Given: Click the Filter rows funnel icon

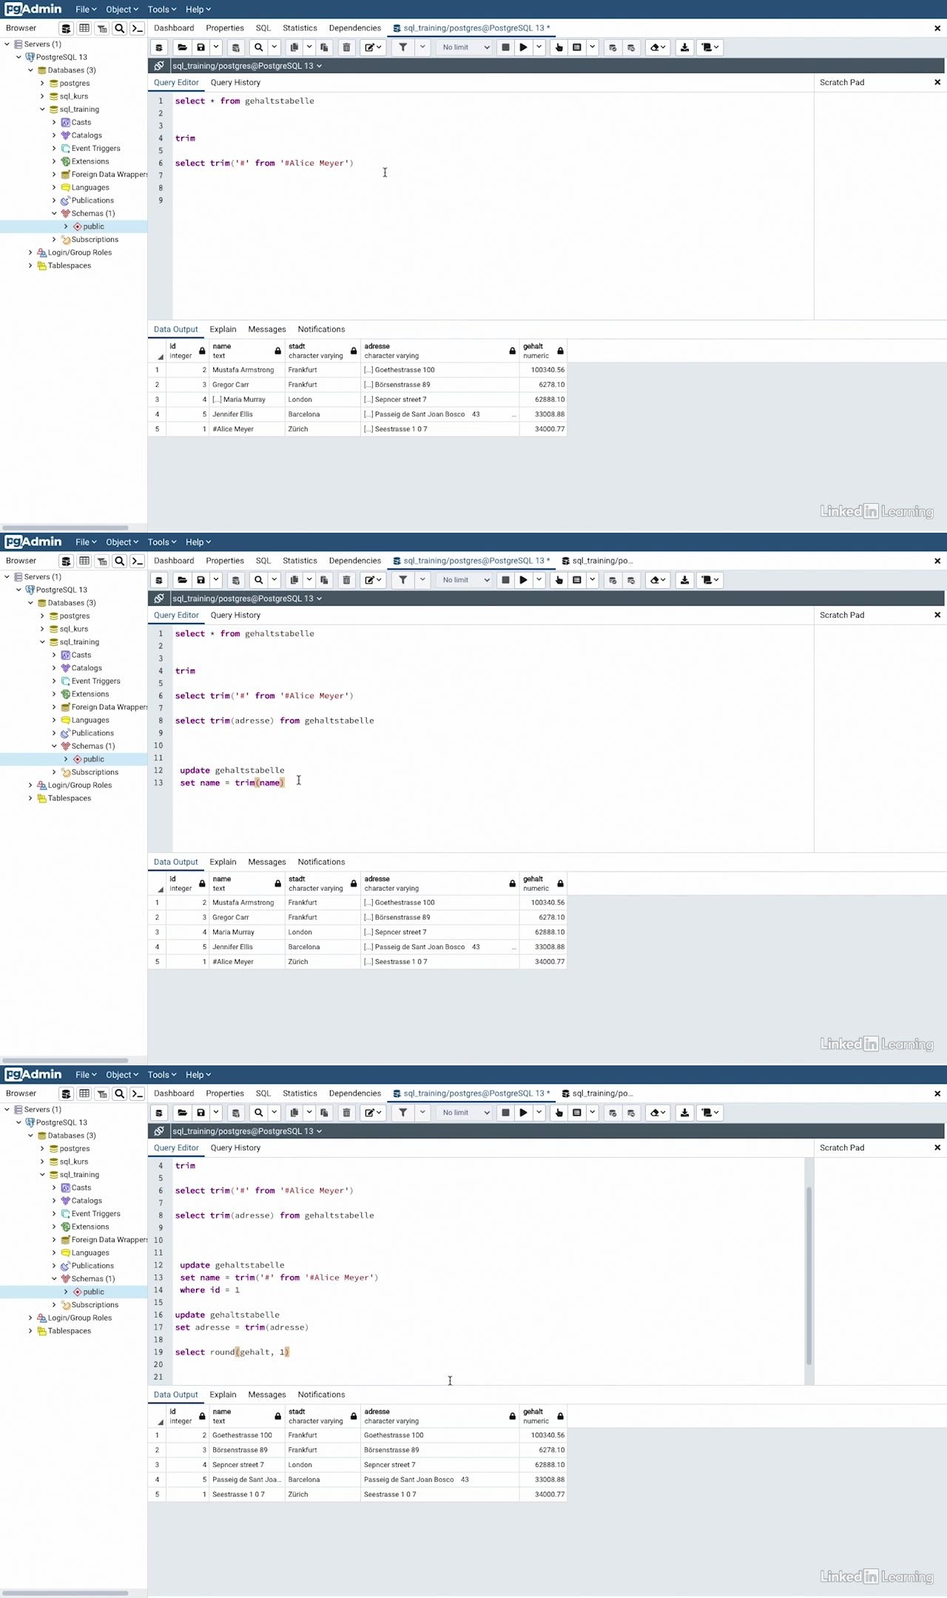Looking at the screenshot, I should 402,47.
